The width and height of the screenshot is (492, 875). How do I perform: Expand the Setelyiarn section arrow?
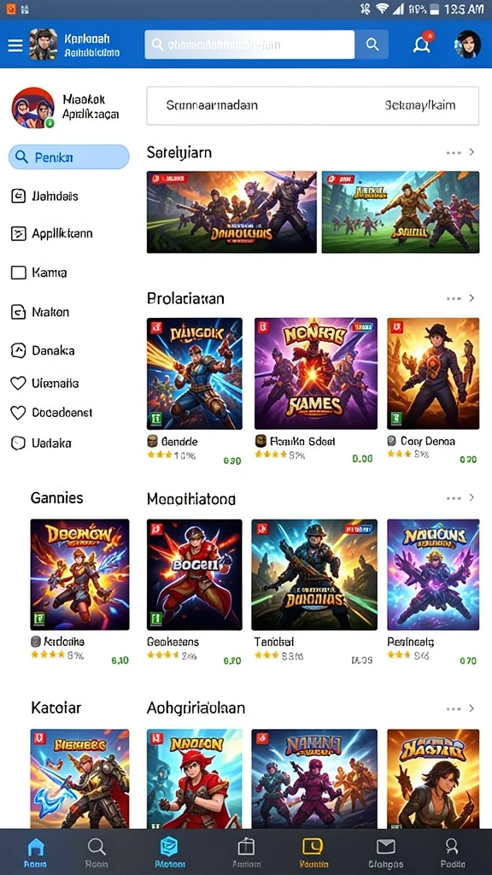tap(471, 152)
